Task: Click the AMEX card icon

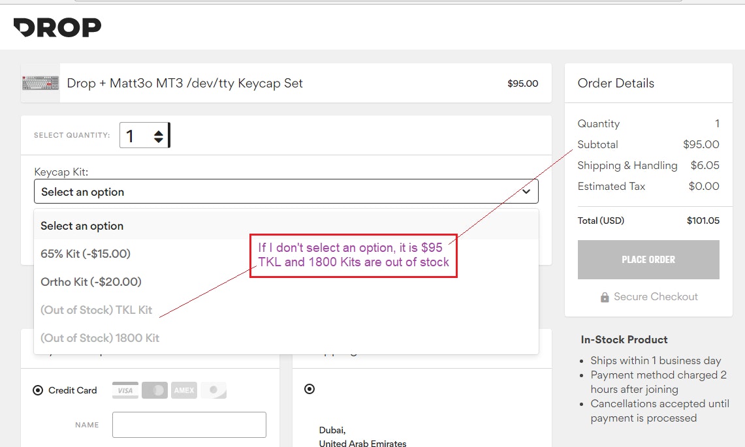Action: (184, 390)
